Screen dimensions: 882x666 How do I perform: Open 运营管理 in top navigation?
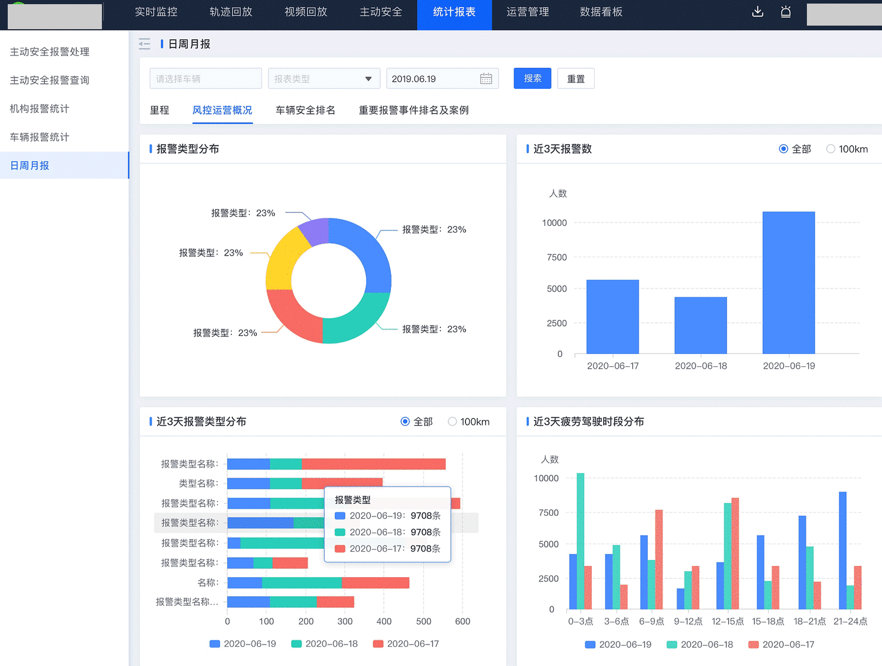[527, 12]
